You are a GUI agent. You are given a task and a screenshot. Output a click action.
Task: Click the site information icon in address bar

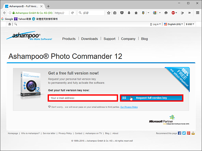[10, 13]
